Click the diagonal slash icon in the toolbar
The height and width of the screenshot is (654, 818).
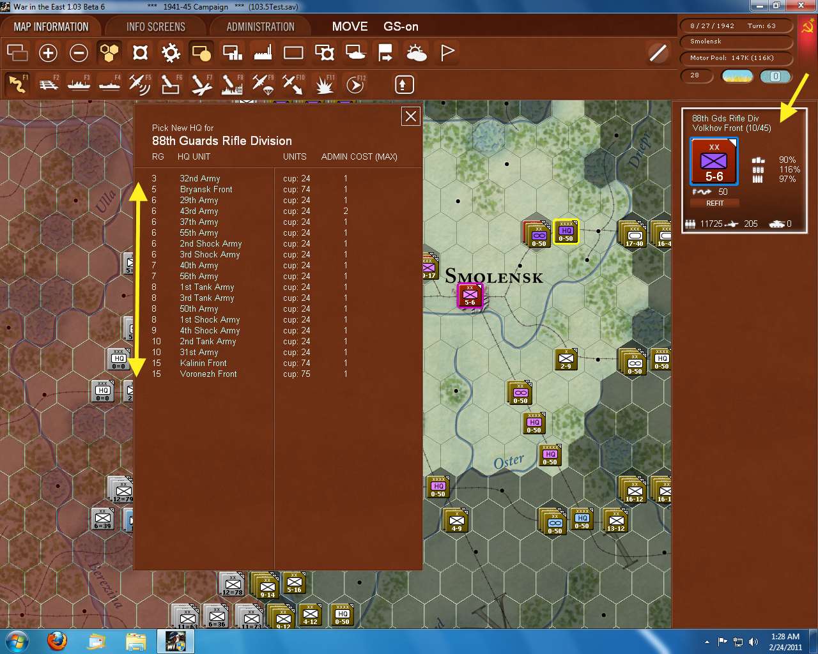(x=658, y=53)
